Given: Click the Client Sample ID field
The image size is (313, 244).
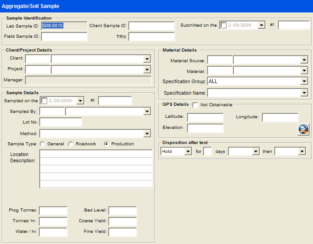Looking at the screenshot, I should [151, 26].
